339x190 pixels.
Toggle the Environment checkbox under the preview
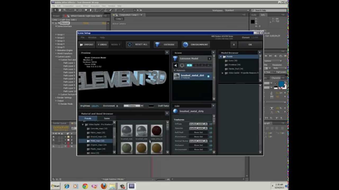pyautogui.click(x=117, y=106)
